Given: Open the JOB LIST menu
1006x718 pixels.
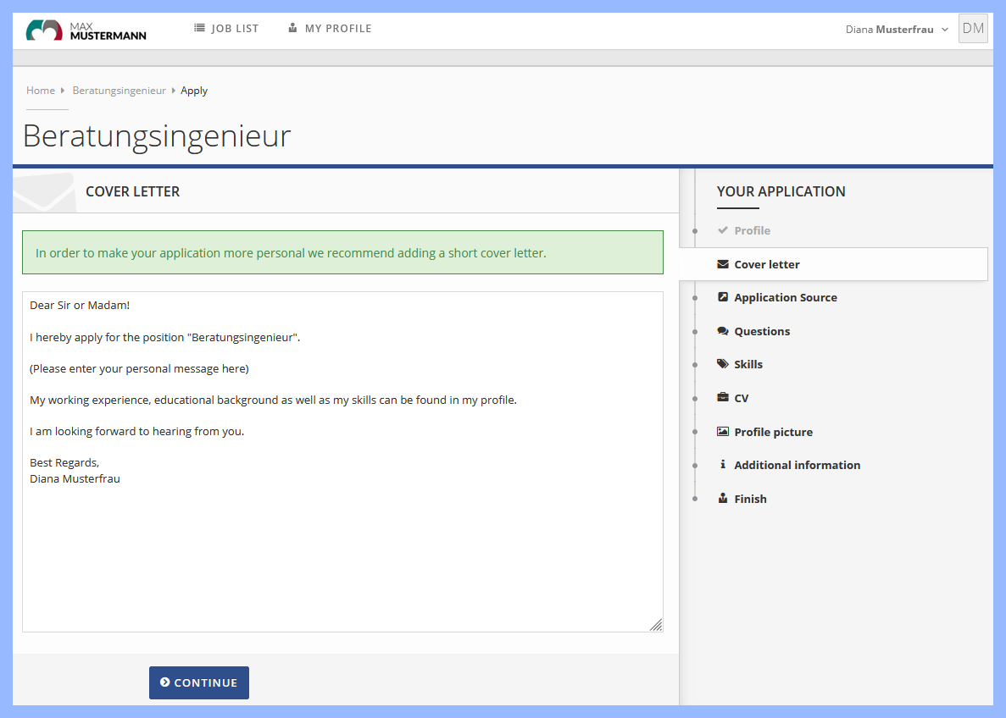Looking at the screenshot, I should tap(233, 27).
